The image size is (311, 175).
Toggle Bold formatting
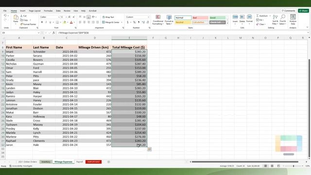(42, 22)
